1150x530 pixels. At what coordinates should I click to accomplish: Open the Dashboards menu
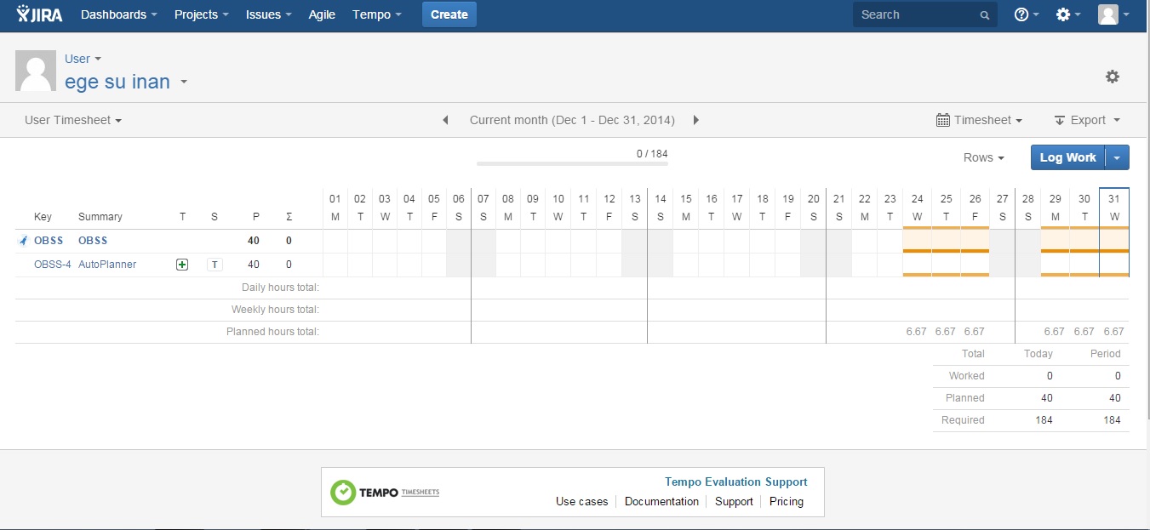[x=119, y=14]
